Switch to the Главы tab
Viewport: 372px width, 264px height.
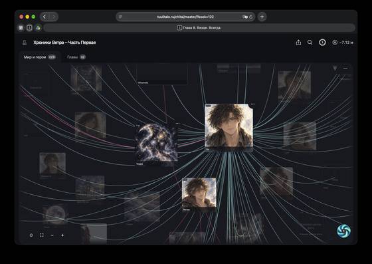coord(76,57)
